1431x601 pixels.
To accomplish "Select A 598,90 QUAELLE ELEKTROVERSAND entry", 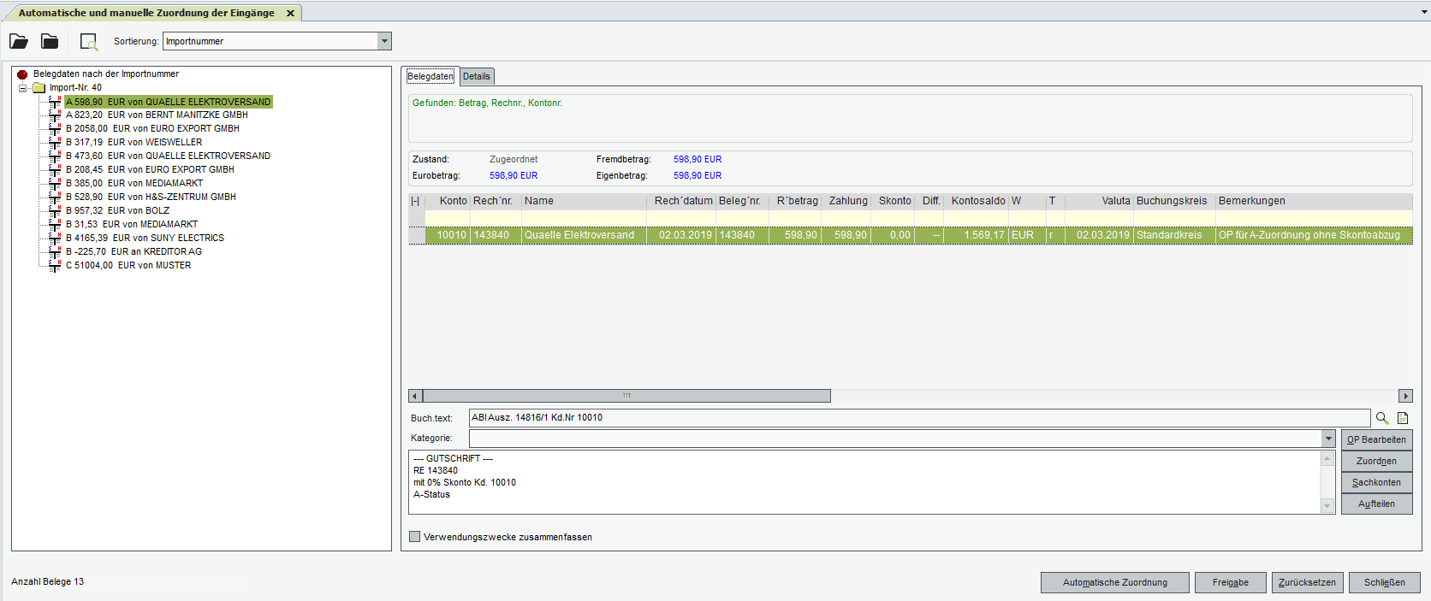I will pyautogui.click(x=168, y=102).
